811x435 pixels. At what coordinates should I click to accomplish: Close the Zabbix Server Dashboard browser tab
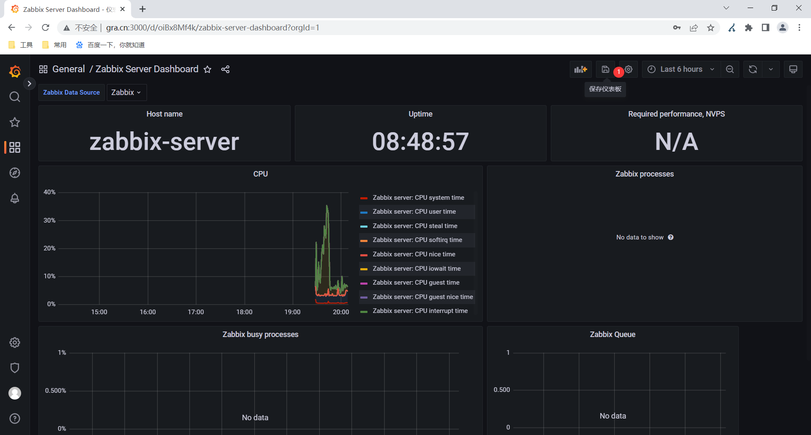(122, 9)
